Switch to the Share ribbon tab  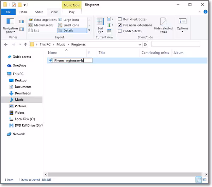39,12
